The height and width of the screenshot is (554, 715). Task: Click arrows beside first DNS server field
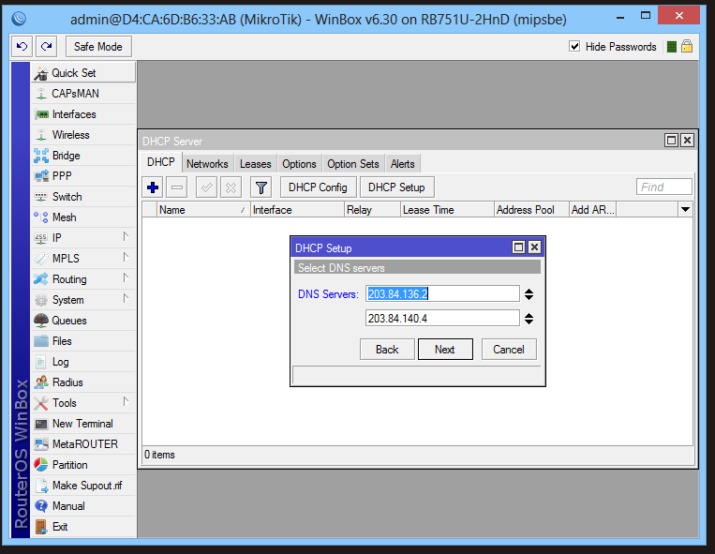[529, 294]
